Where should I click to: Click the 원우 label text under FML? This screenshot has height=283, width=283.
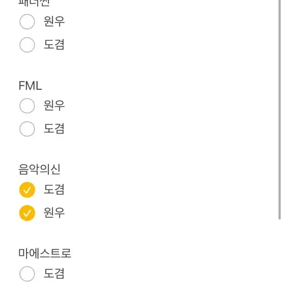(54, 106)
